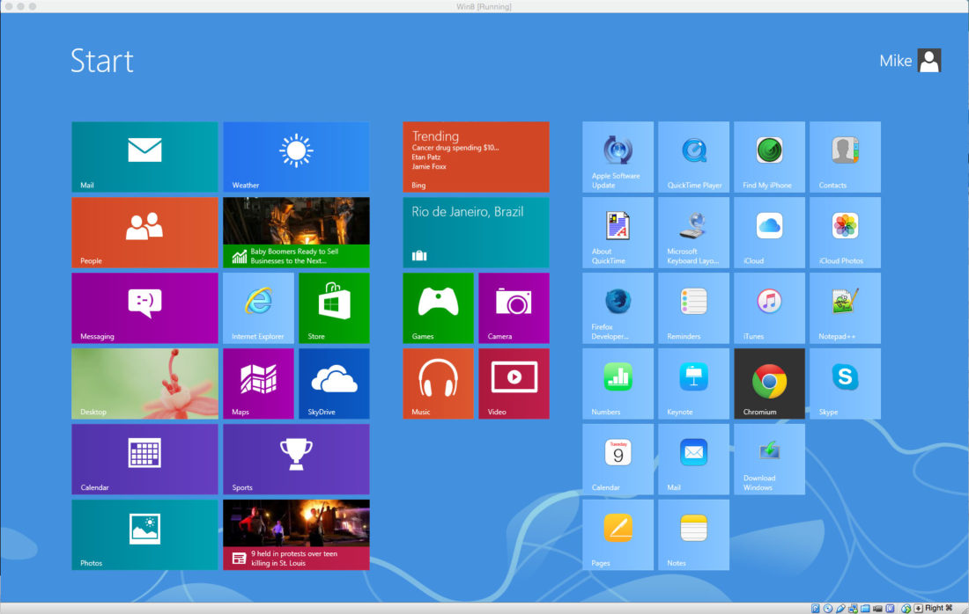Launch Internet Explorer
The height and width of the screenshot is (614, 969).
[x=258, y=308]
